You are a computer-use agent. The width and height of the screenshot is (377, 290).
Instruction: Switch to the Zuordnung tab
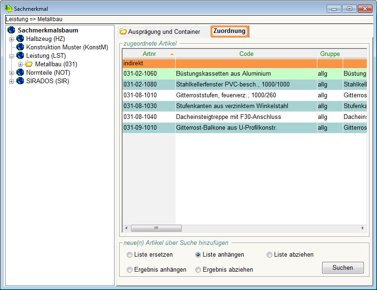click(x=230, y=31)
